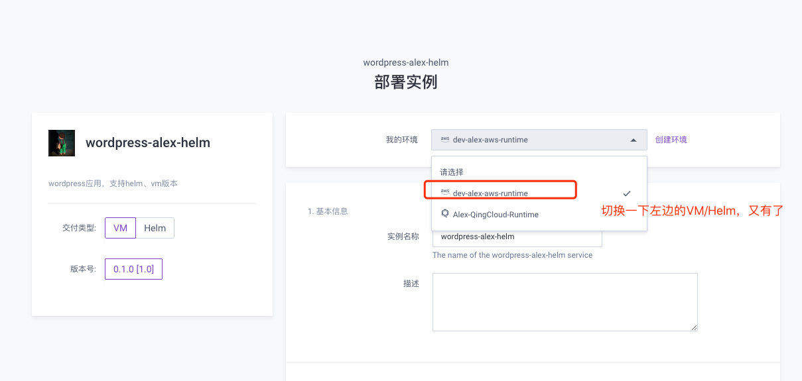This screenshot has width=802, height=381.
Task: Click the dropdown caret arrow
Action: point(634,140)
